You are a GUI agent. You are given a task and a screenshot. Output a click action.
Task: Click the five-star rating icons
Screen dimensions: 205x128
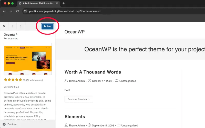(13, 80)
